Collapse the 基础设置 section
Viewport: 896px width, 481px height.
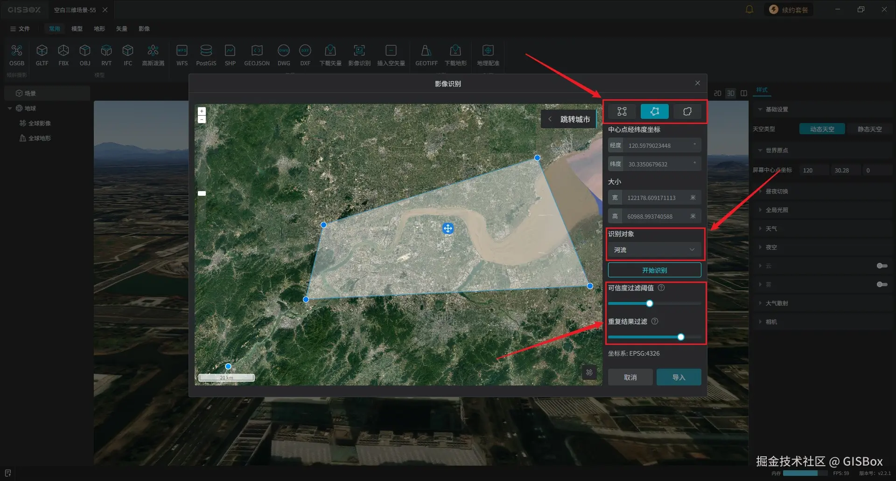tap(760, 110)
